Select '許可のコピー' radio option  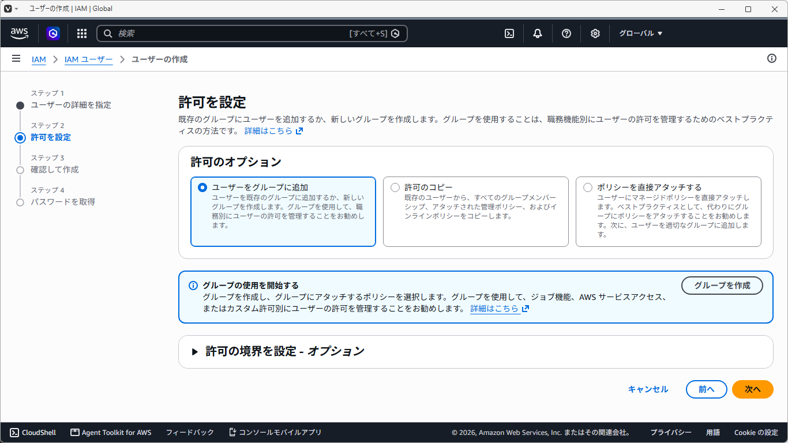pos(395,187)
